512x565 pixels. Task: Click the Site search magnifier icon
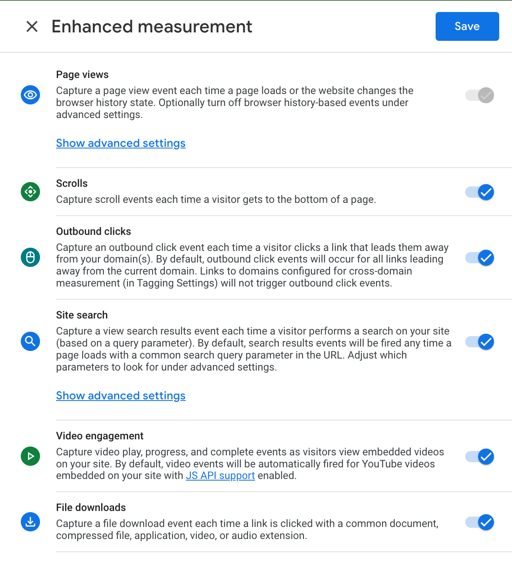point(30,341)
